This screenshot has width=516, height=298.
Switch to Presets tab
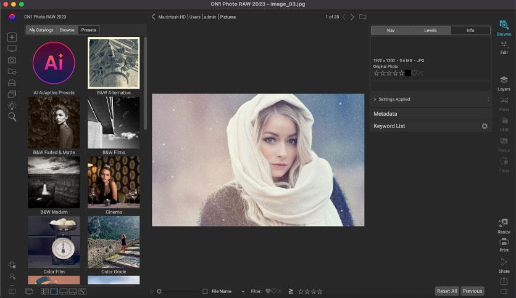(x=88, y=30)
